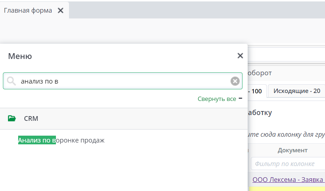Click the minus icon beside Свернуть все
Image resolution: width=325 pixels, height=191 pixels.
tap(240, 98)
